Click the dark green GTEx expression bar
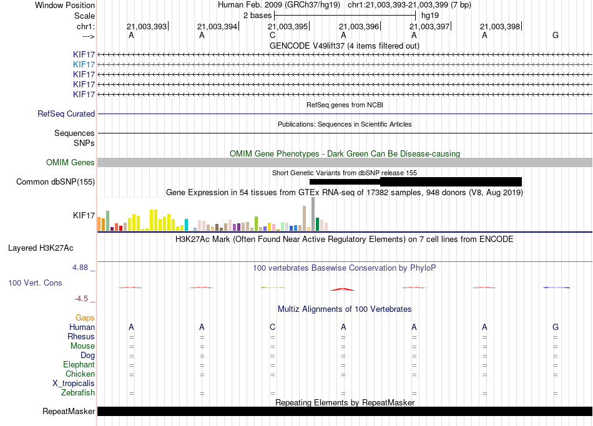 coord(317,224)
